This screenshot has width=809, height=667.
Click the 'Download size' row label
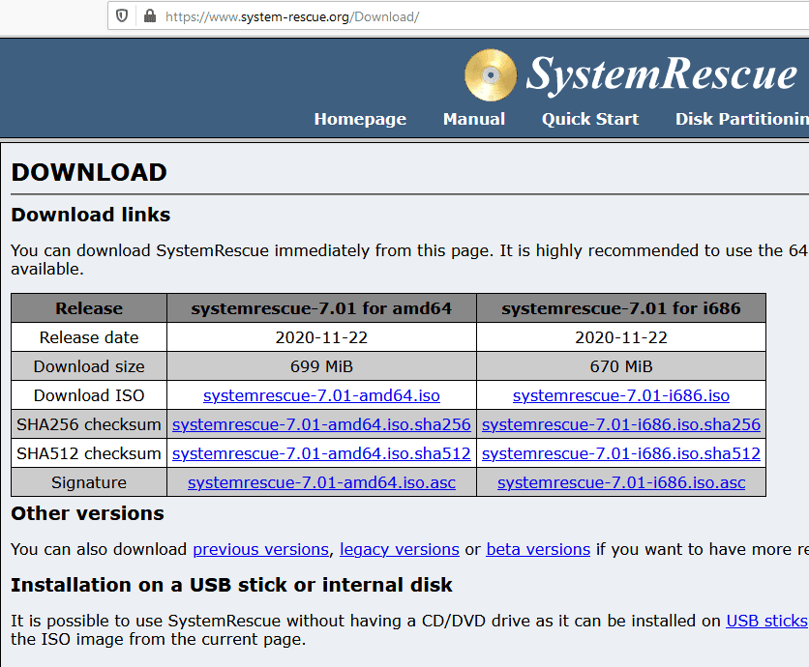[89, 366]
